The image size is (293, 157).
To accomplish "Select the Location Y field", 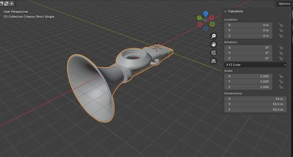I will (x=248, y=30).
